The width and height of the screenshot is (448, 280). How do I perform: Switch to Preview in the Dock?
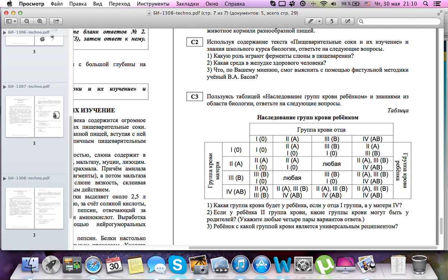point(366,265)
